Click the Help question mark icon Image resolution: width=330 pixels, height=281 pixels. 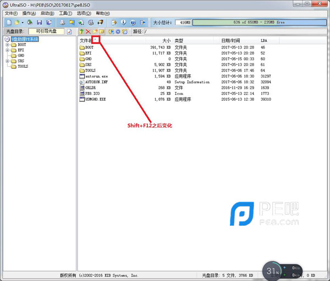[x=133, y=23]
